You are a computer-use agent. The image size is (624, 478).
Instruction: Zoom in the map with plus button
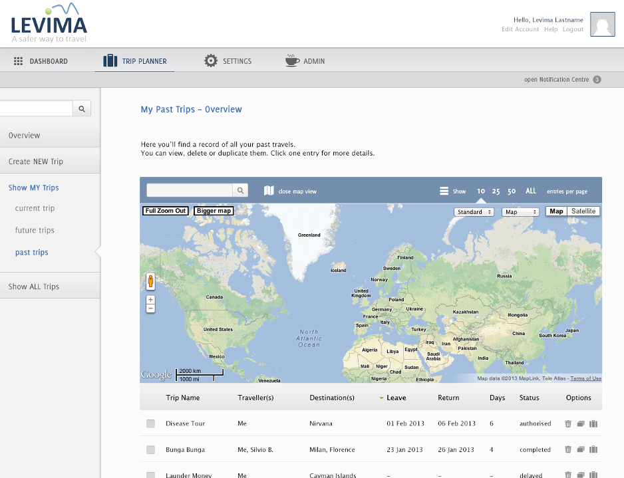coord(150,300)
